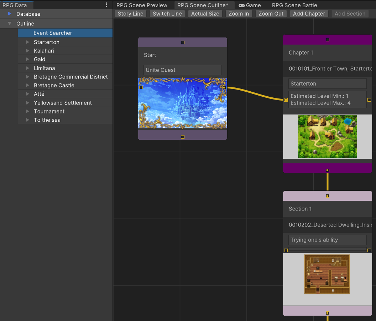
Task: Expand the Atté tree entry
Action: coord(27,94)
